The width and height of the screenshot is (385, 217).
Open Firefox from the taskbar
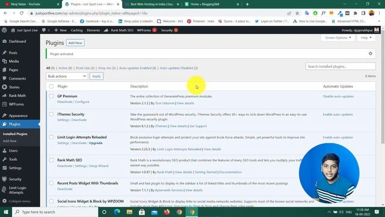tap(167, 212)
